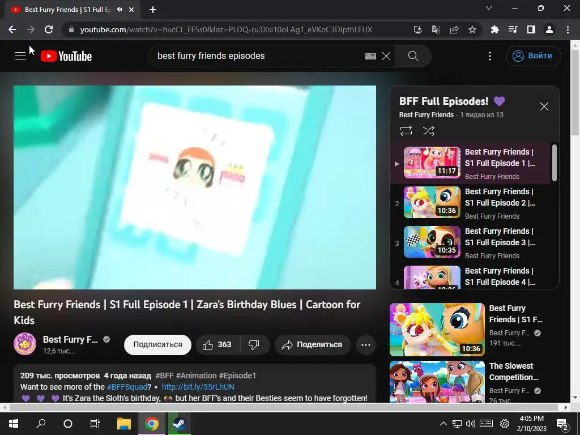Open the bit.ly/35rLhUN link in description
580x435 pixels.
coord(198,387)
